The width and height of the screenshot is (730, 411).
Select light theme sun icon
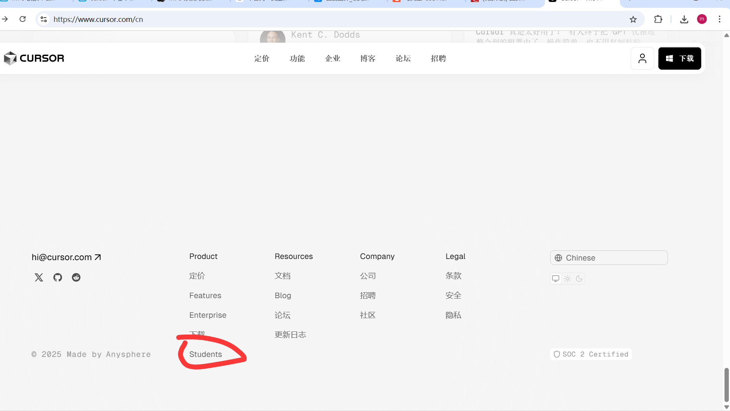[567, 279]
